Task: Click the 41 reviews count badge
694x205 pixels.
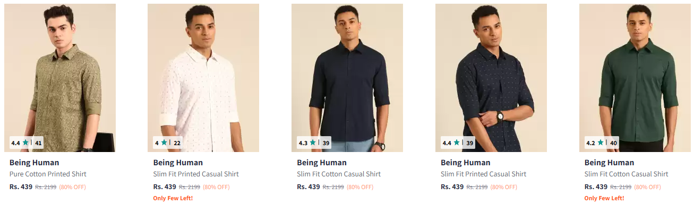Action: coord(38,143)
